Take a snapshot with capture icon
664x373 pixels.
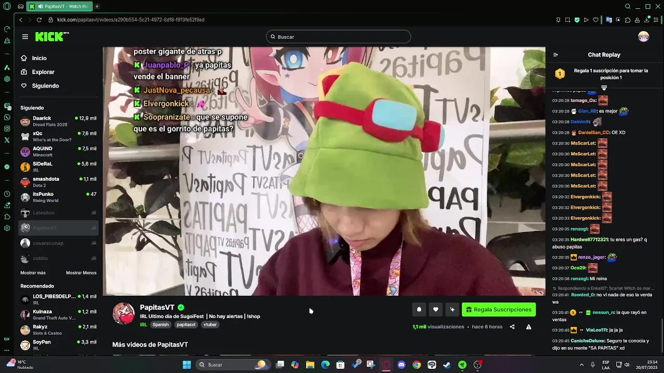[568, 20]
